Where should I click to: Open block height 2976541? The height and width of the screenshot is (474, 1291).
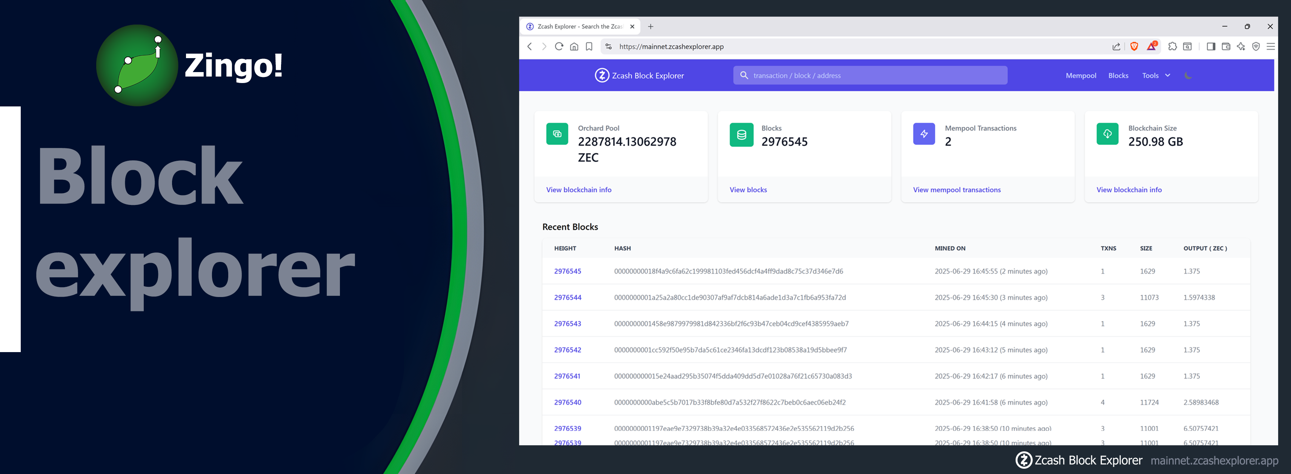coord(567,376)
